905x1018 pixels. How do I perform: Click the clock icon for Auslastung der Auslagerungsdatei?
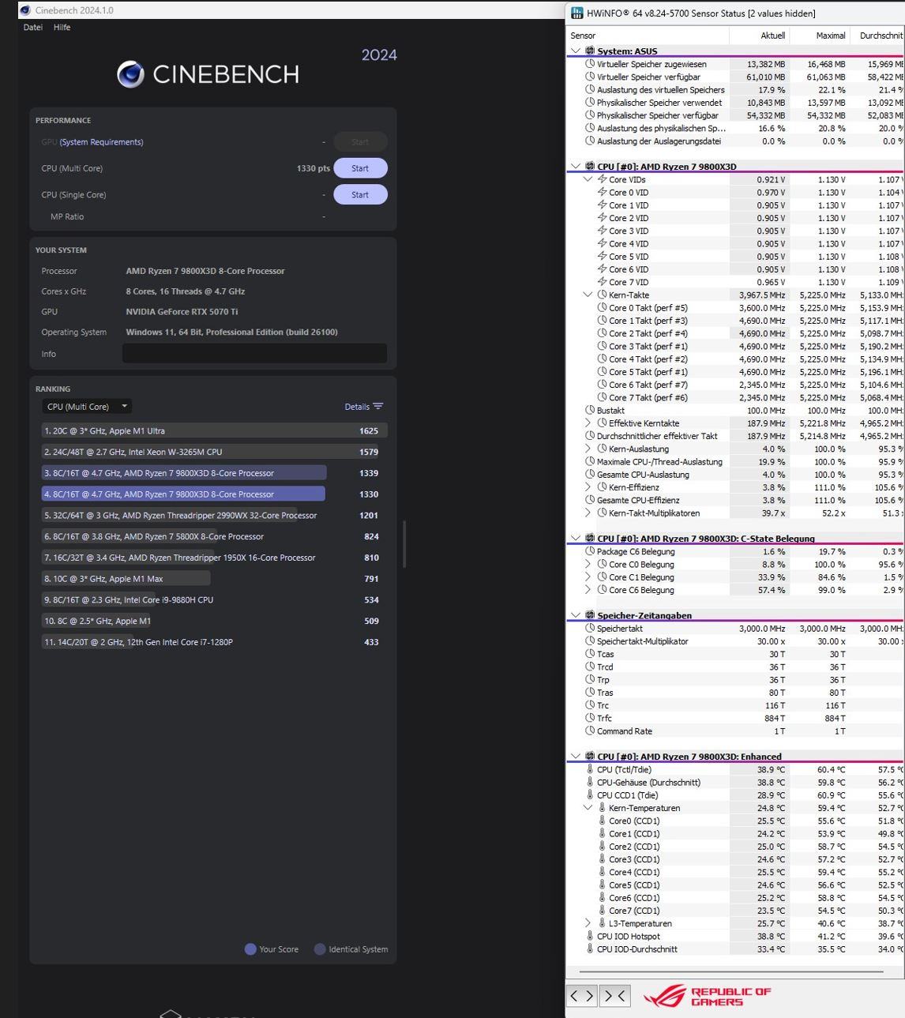[590, 141]
